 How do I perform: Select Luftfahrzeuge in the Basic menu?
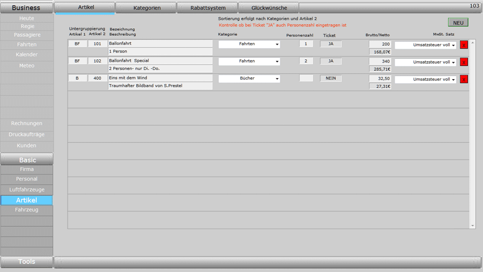click(27, 190)
